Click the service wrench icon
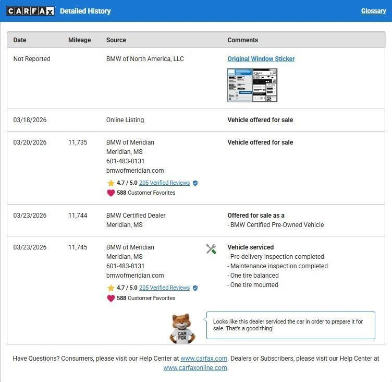 click(x=211, y=249)
